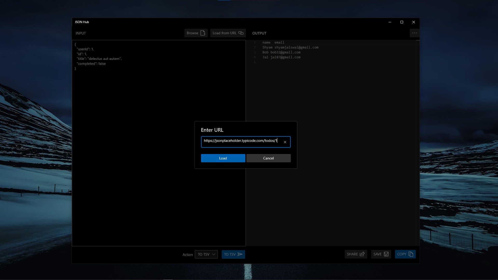Click the SAVE floppy disk icon
Screen dimensions: 498x280
(x=386, y=254)
